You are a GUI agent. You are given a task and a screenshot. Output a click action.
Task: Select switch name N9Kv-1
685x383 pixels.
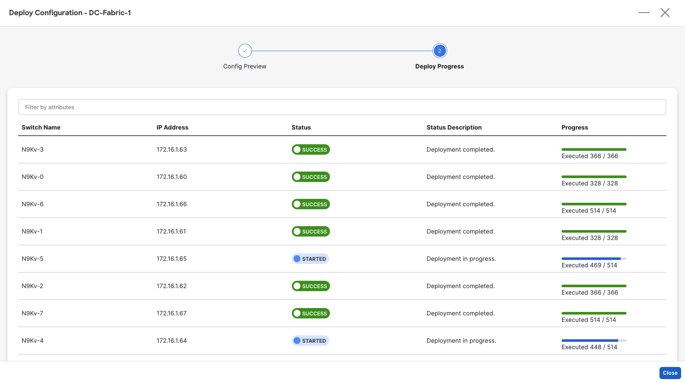[x=32, y=231]
